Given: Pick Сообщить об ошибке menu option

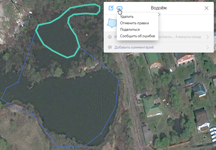Looking at the screenshot, I should pyautogui.click(x=137, y=36).
